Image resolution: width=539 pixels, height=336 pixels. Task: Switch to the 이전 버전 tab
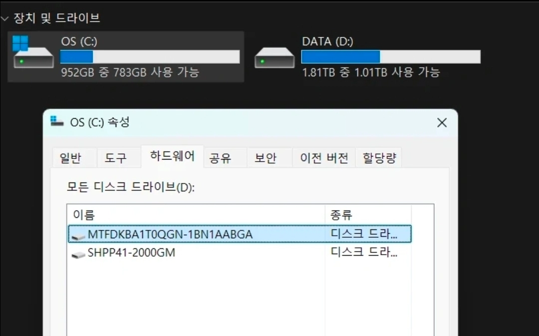tap(324, 158)
